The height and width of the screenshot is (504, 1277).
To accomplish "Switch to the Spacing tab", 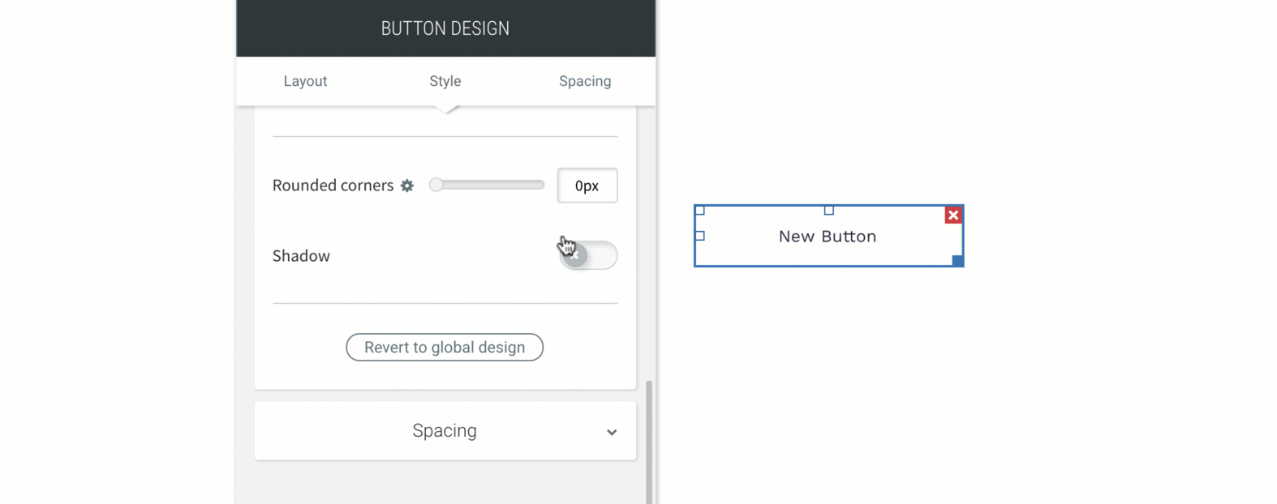I will click(585, 81).
